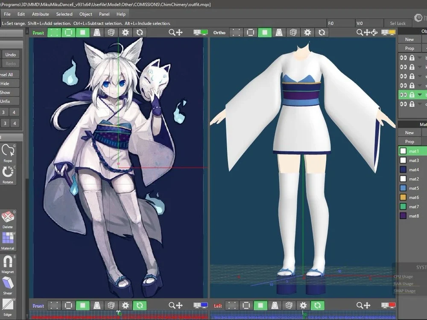This screenshot has height=320, width=427.
Task: Open upper Front view type selector
Action: tap(38, 33)
